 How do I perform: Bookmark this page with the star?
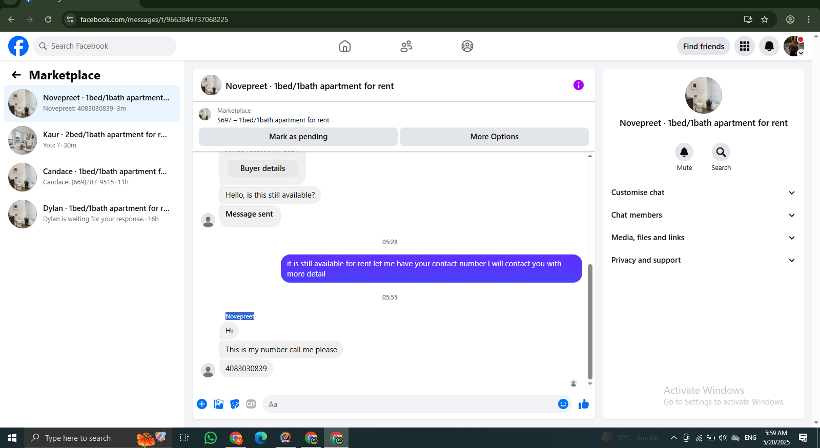tap(765, 19)
